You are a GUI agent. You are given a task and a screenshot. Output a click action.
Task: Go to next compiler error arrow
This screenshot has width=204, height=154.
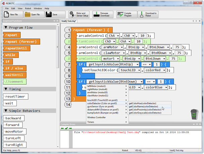coord(70,128)
